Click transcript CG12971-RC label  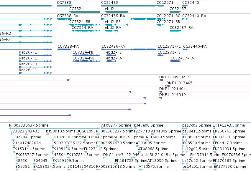pos(168,16)
